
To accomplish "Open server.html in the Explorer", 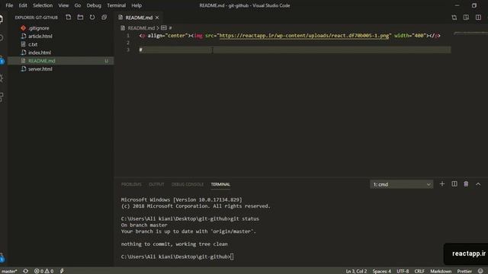I will 61,69.
